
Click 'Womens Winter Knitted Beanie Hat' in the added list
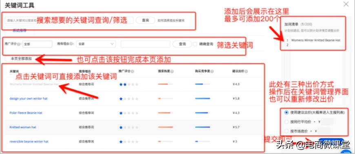[x=316, y=40]
